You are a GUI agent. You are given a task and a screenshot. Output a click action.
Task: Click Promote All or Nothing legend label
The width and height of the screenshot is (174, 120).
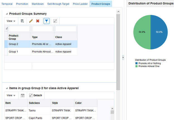(149, 63)
